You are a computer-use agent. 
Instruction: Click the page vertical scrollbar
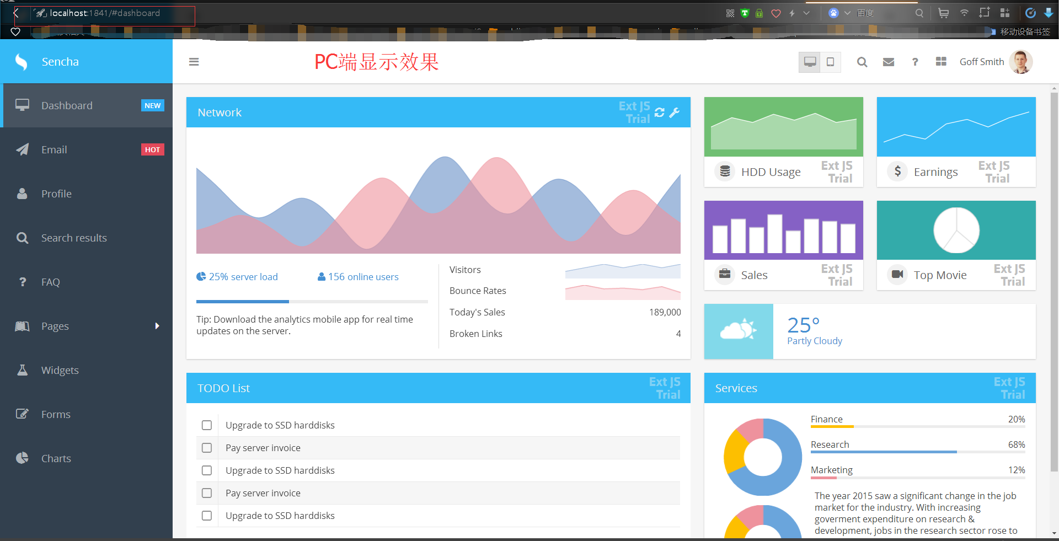coord(1055,281)
